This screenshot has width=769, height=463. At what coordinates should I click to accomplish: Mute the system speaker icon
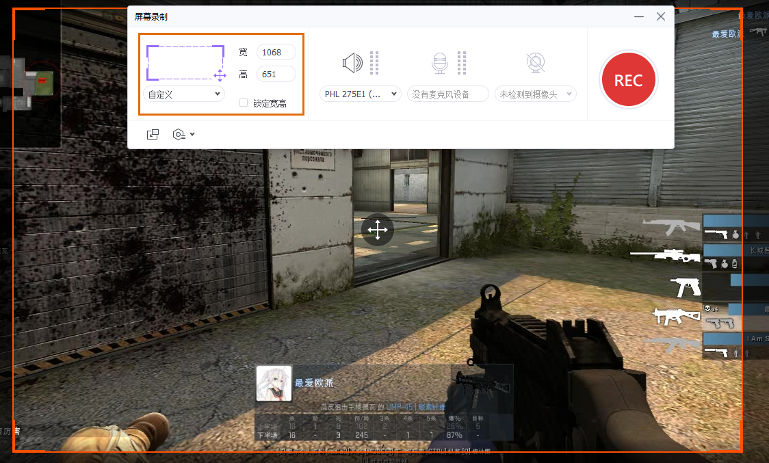[x=352, y=63]
